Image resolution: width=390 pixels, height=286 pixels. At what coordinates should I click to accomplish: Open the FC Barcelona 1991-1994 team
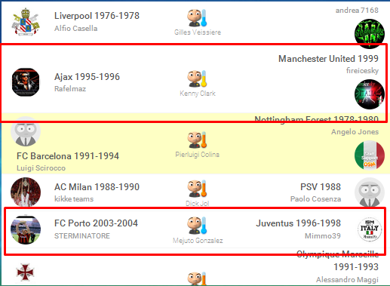pos(68,156)
